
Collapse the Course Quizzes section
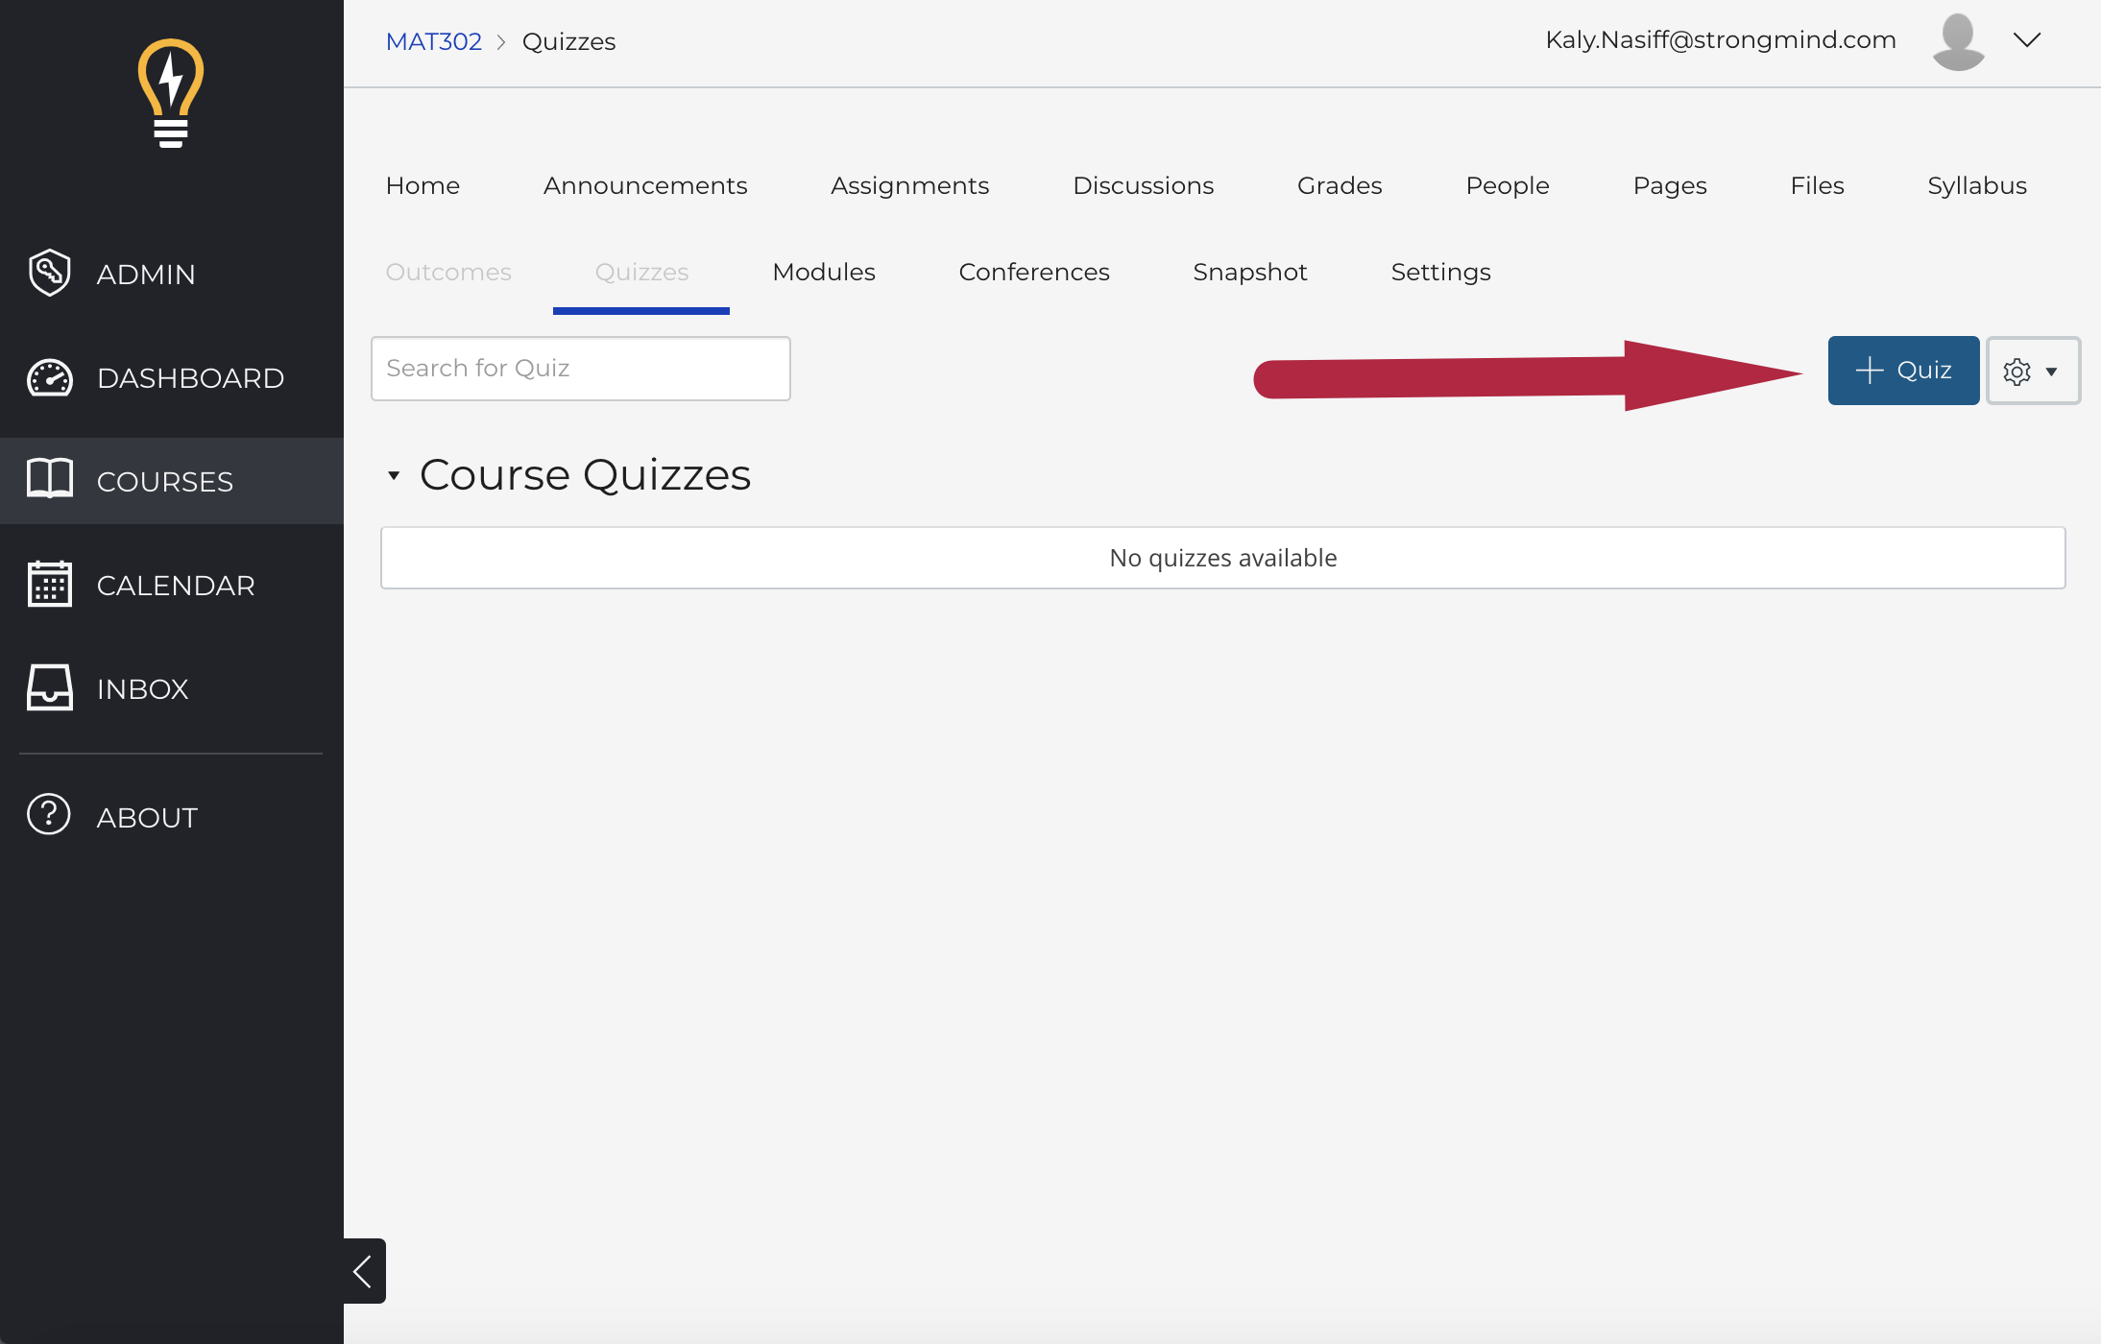(x=394, y=476)
